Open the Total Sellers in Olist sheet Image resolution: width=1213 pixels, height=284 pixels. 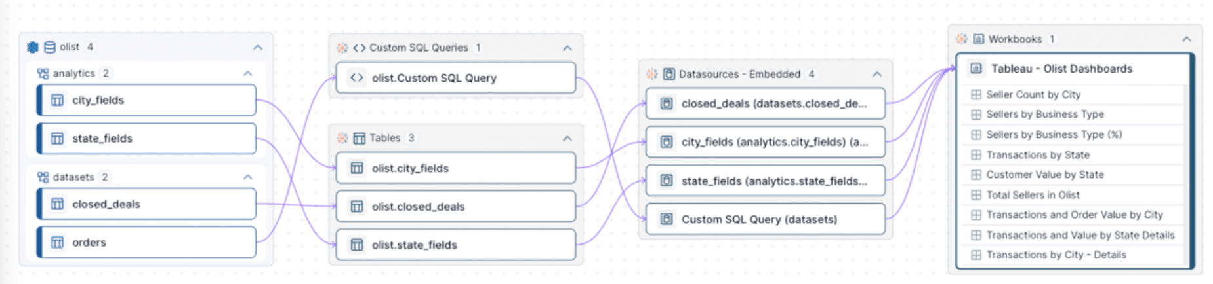1073,195
